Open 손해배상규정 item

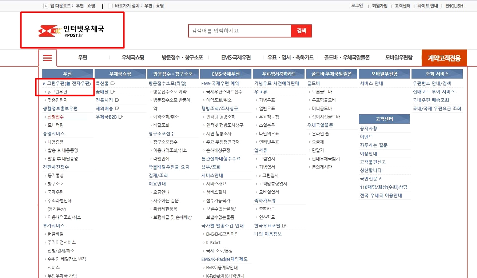pyautogui.click(x=218, y=150)
